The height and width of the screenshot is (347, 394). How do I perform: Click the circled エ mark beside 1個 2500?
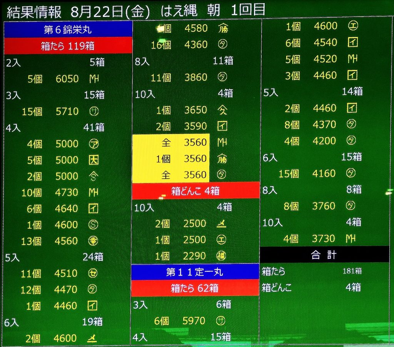(222, 240)
